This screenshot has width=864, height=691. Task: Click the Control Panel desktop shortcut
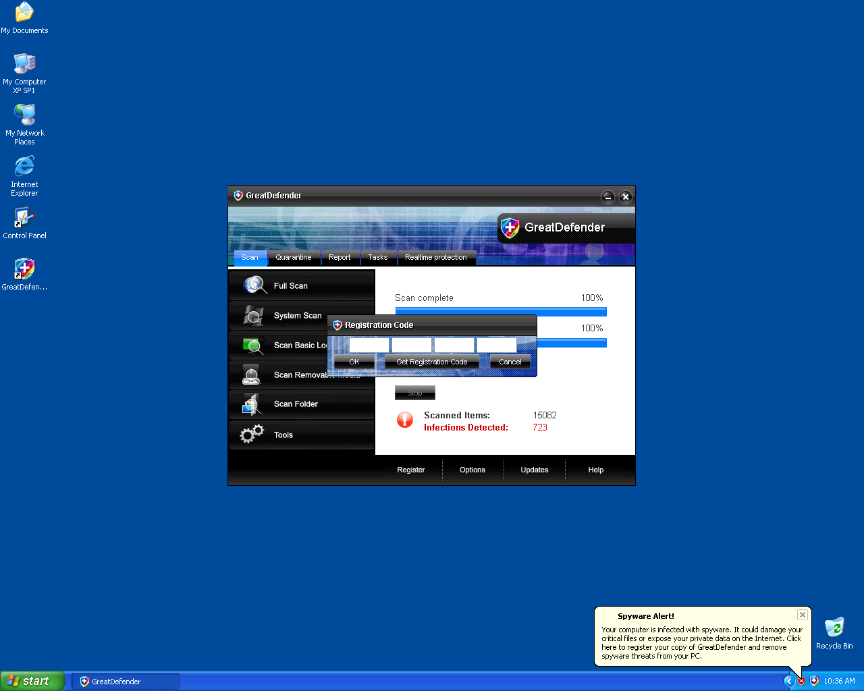point(24,218)
